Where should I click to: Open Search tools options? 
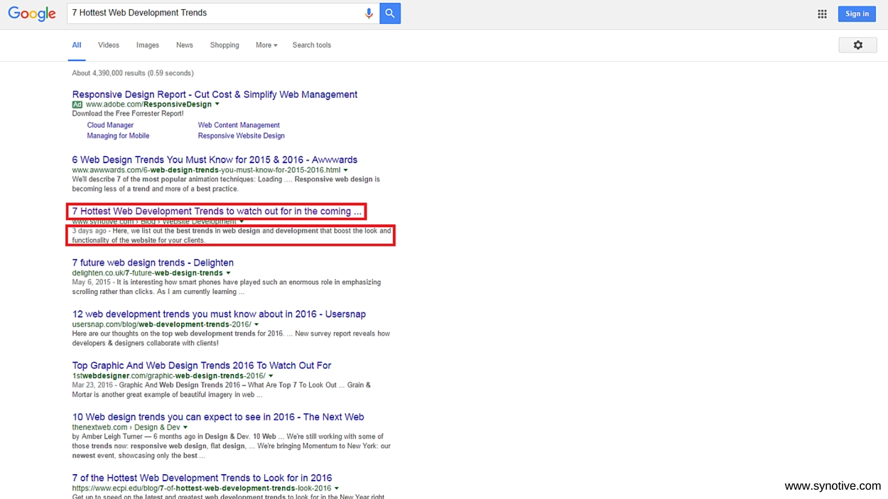(312, 45)
